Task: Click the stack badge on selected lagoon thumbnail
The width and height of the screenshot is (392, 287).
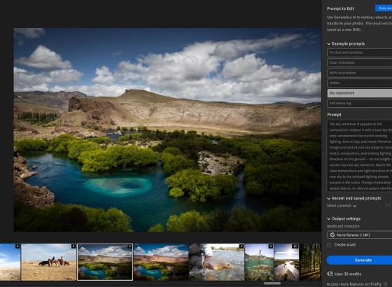Action: [x=129, y=246]
